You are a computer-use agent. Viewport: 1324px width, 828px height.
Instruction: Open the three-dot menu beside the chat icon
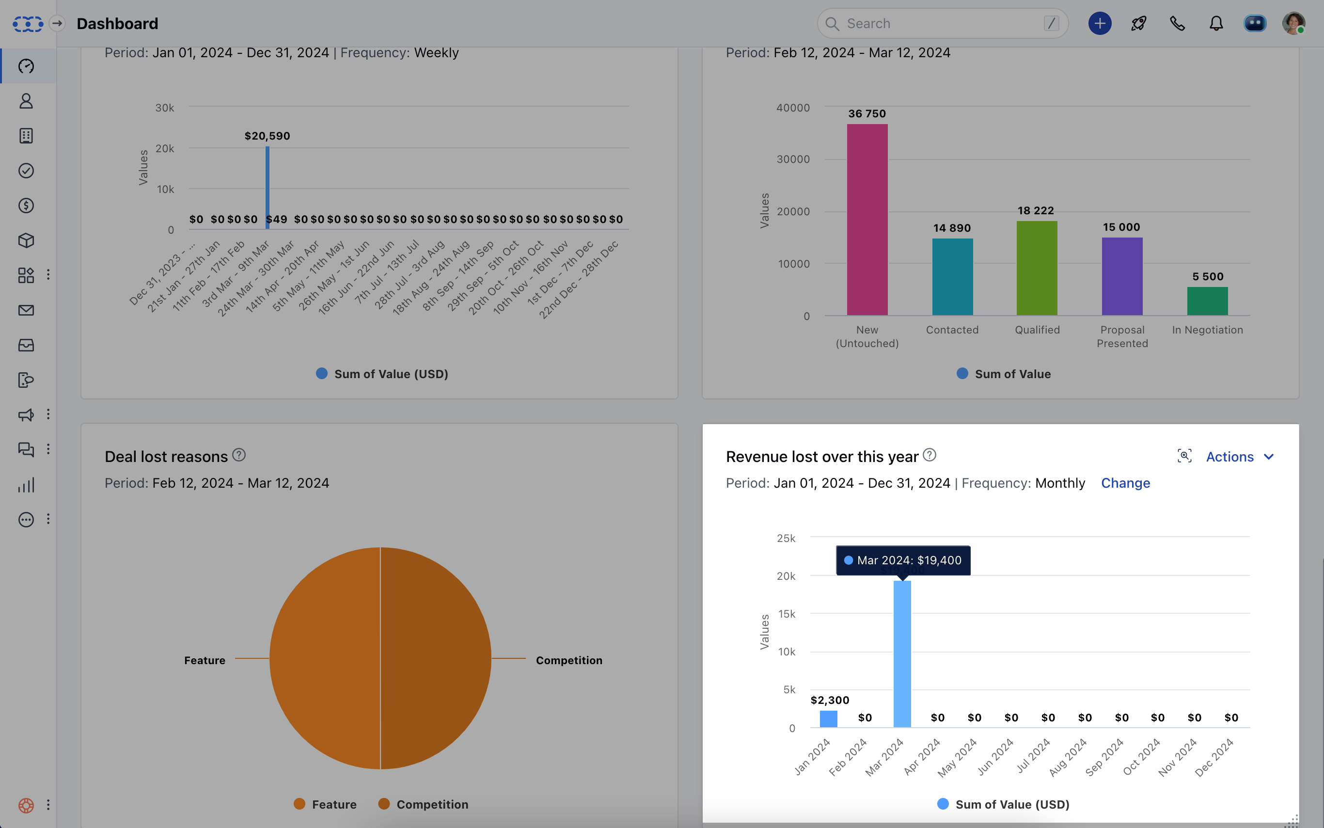pyautogui.click(x=49, y=449)
